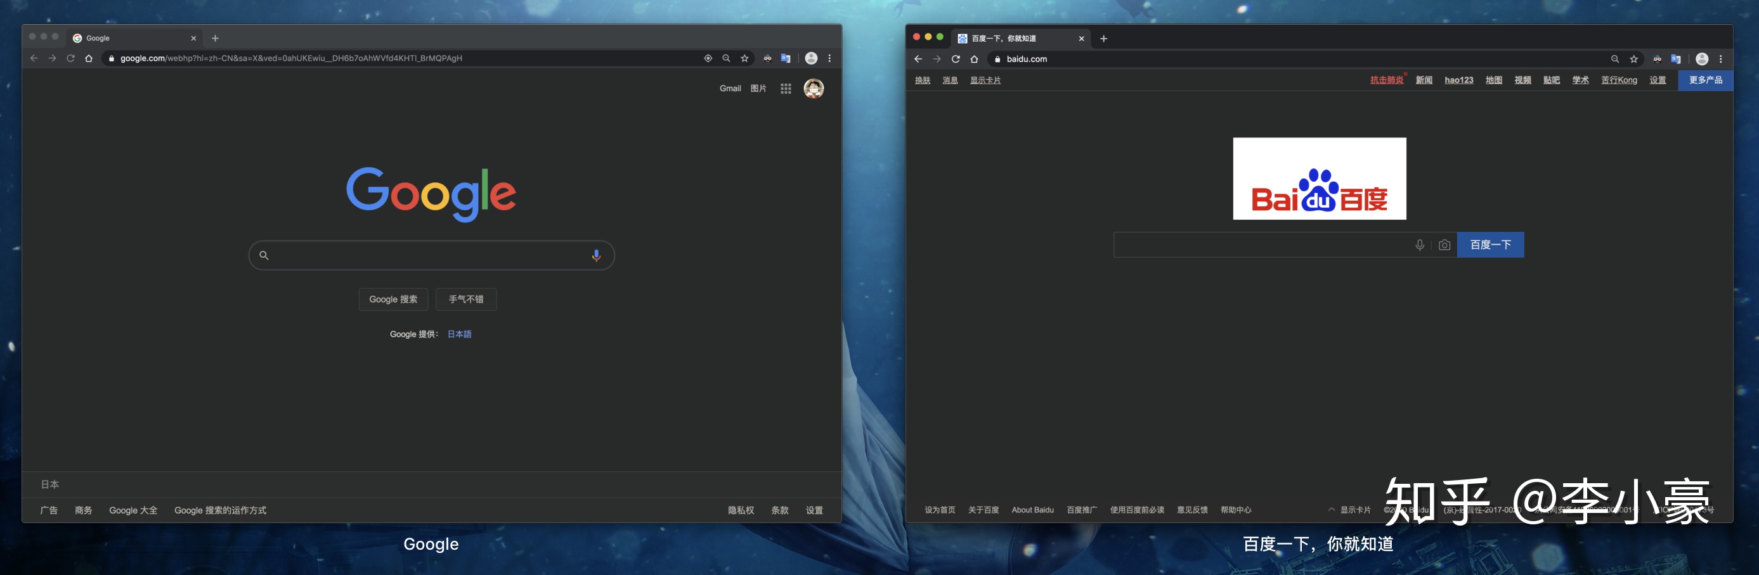
Task: Open Chrome three-dot menu in Baidu window
Action: pos(1721,60)
